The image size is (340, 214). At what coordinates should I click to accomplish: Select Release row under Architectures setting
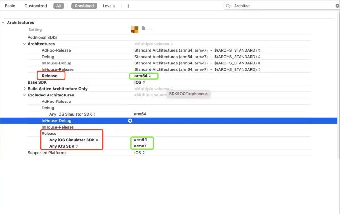(x=50, y=76)
